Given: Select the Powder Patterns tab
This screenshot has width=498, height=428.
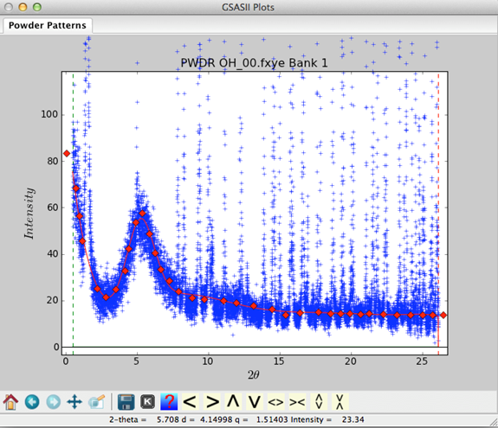Looking at the screenshot, I should click(48, 25).
